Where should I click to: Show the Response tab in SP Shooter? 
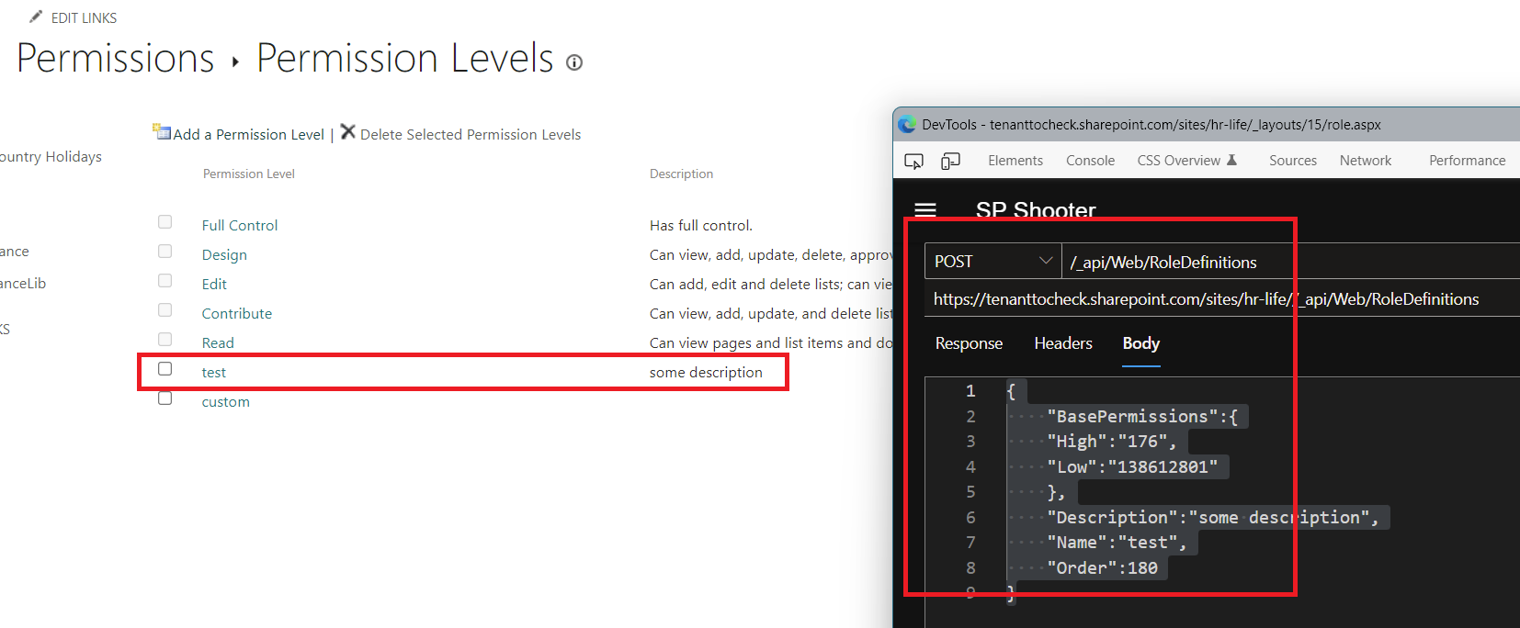[969, 343]
